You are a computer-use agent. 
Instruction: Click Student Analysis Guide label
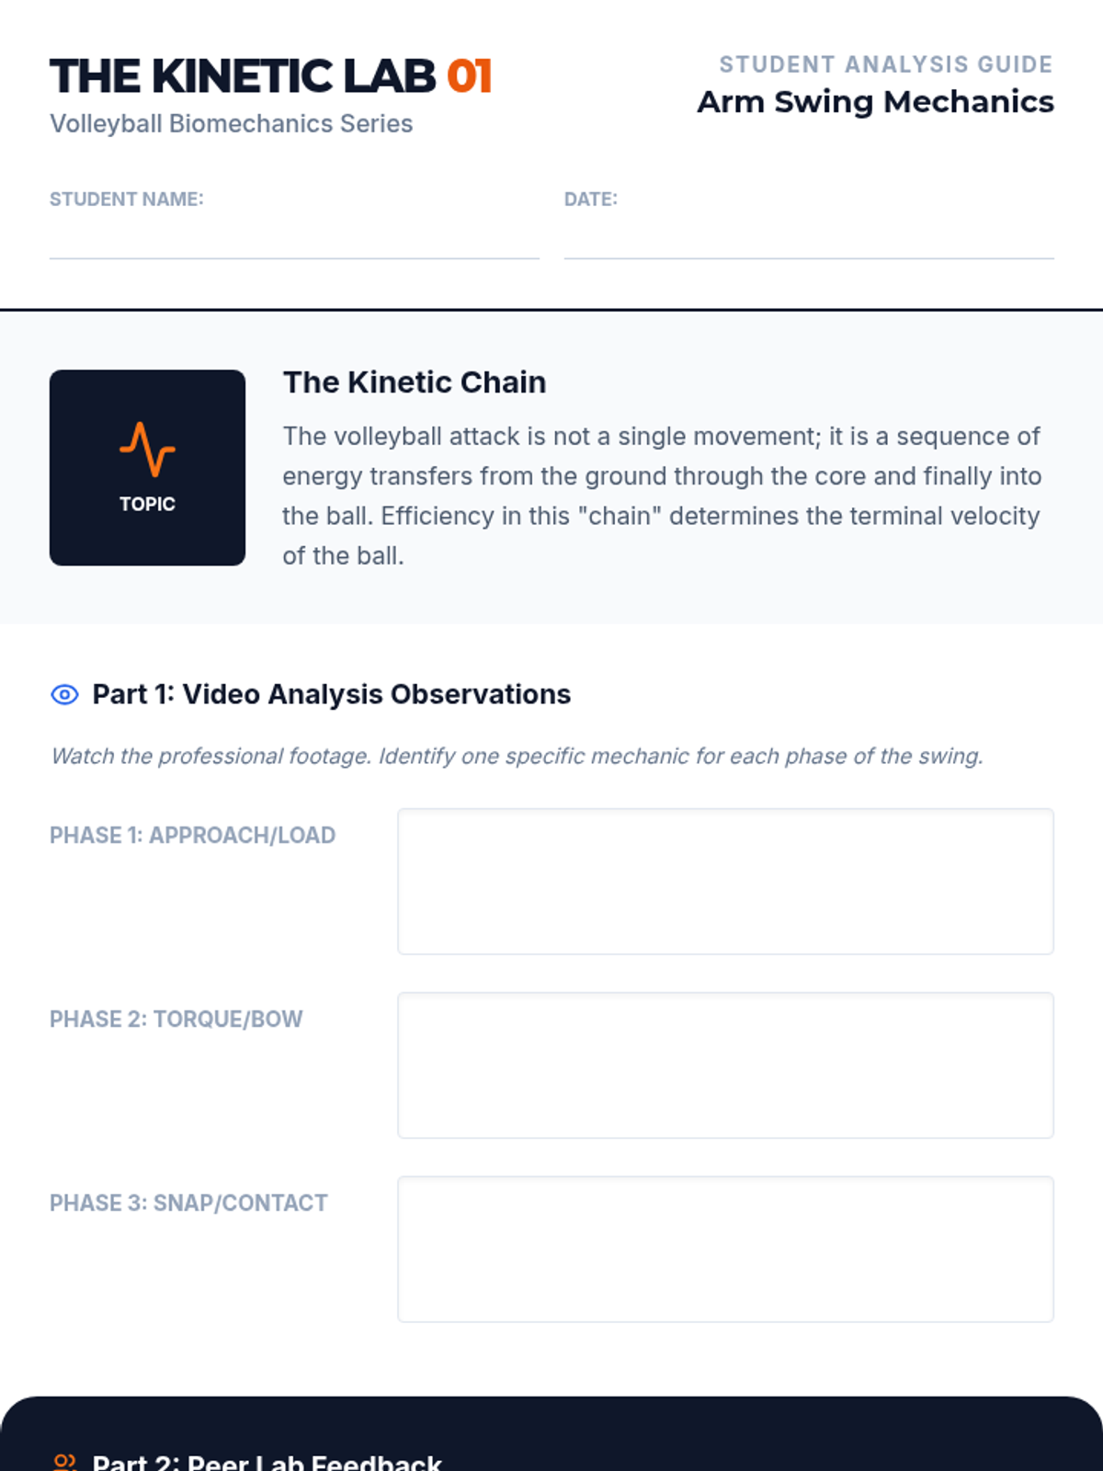pyautogui.click(x=885, y=64)
